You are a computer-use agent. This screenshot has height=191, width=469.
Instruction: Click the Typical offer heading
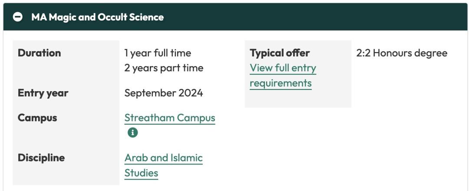280,53
